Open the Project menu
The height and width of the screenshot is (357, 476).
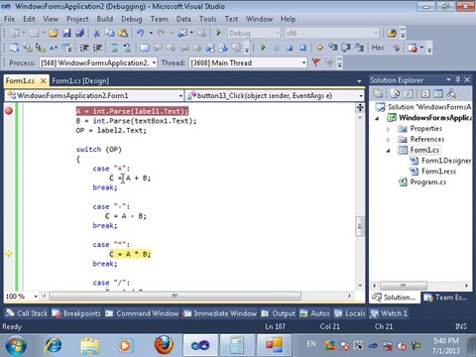(x=77, y=19)
